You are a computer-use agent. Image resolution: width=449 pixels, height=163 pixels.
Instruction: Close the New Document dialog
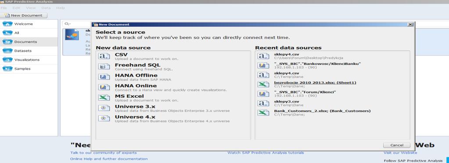click(410, 24)
